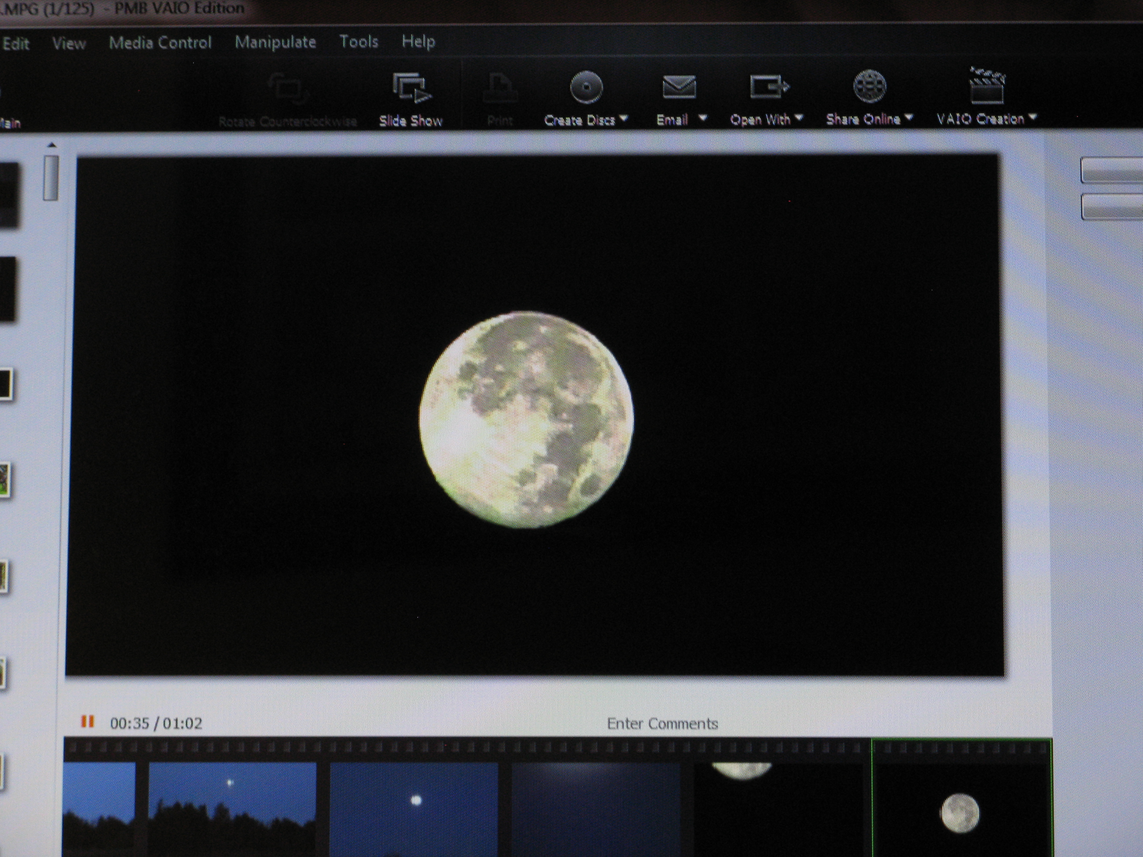Screen dimensions: 1143x857
Task: Open the Media Control menu
Action: (x=160, y=42)
